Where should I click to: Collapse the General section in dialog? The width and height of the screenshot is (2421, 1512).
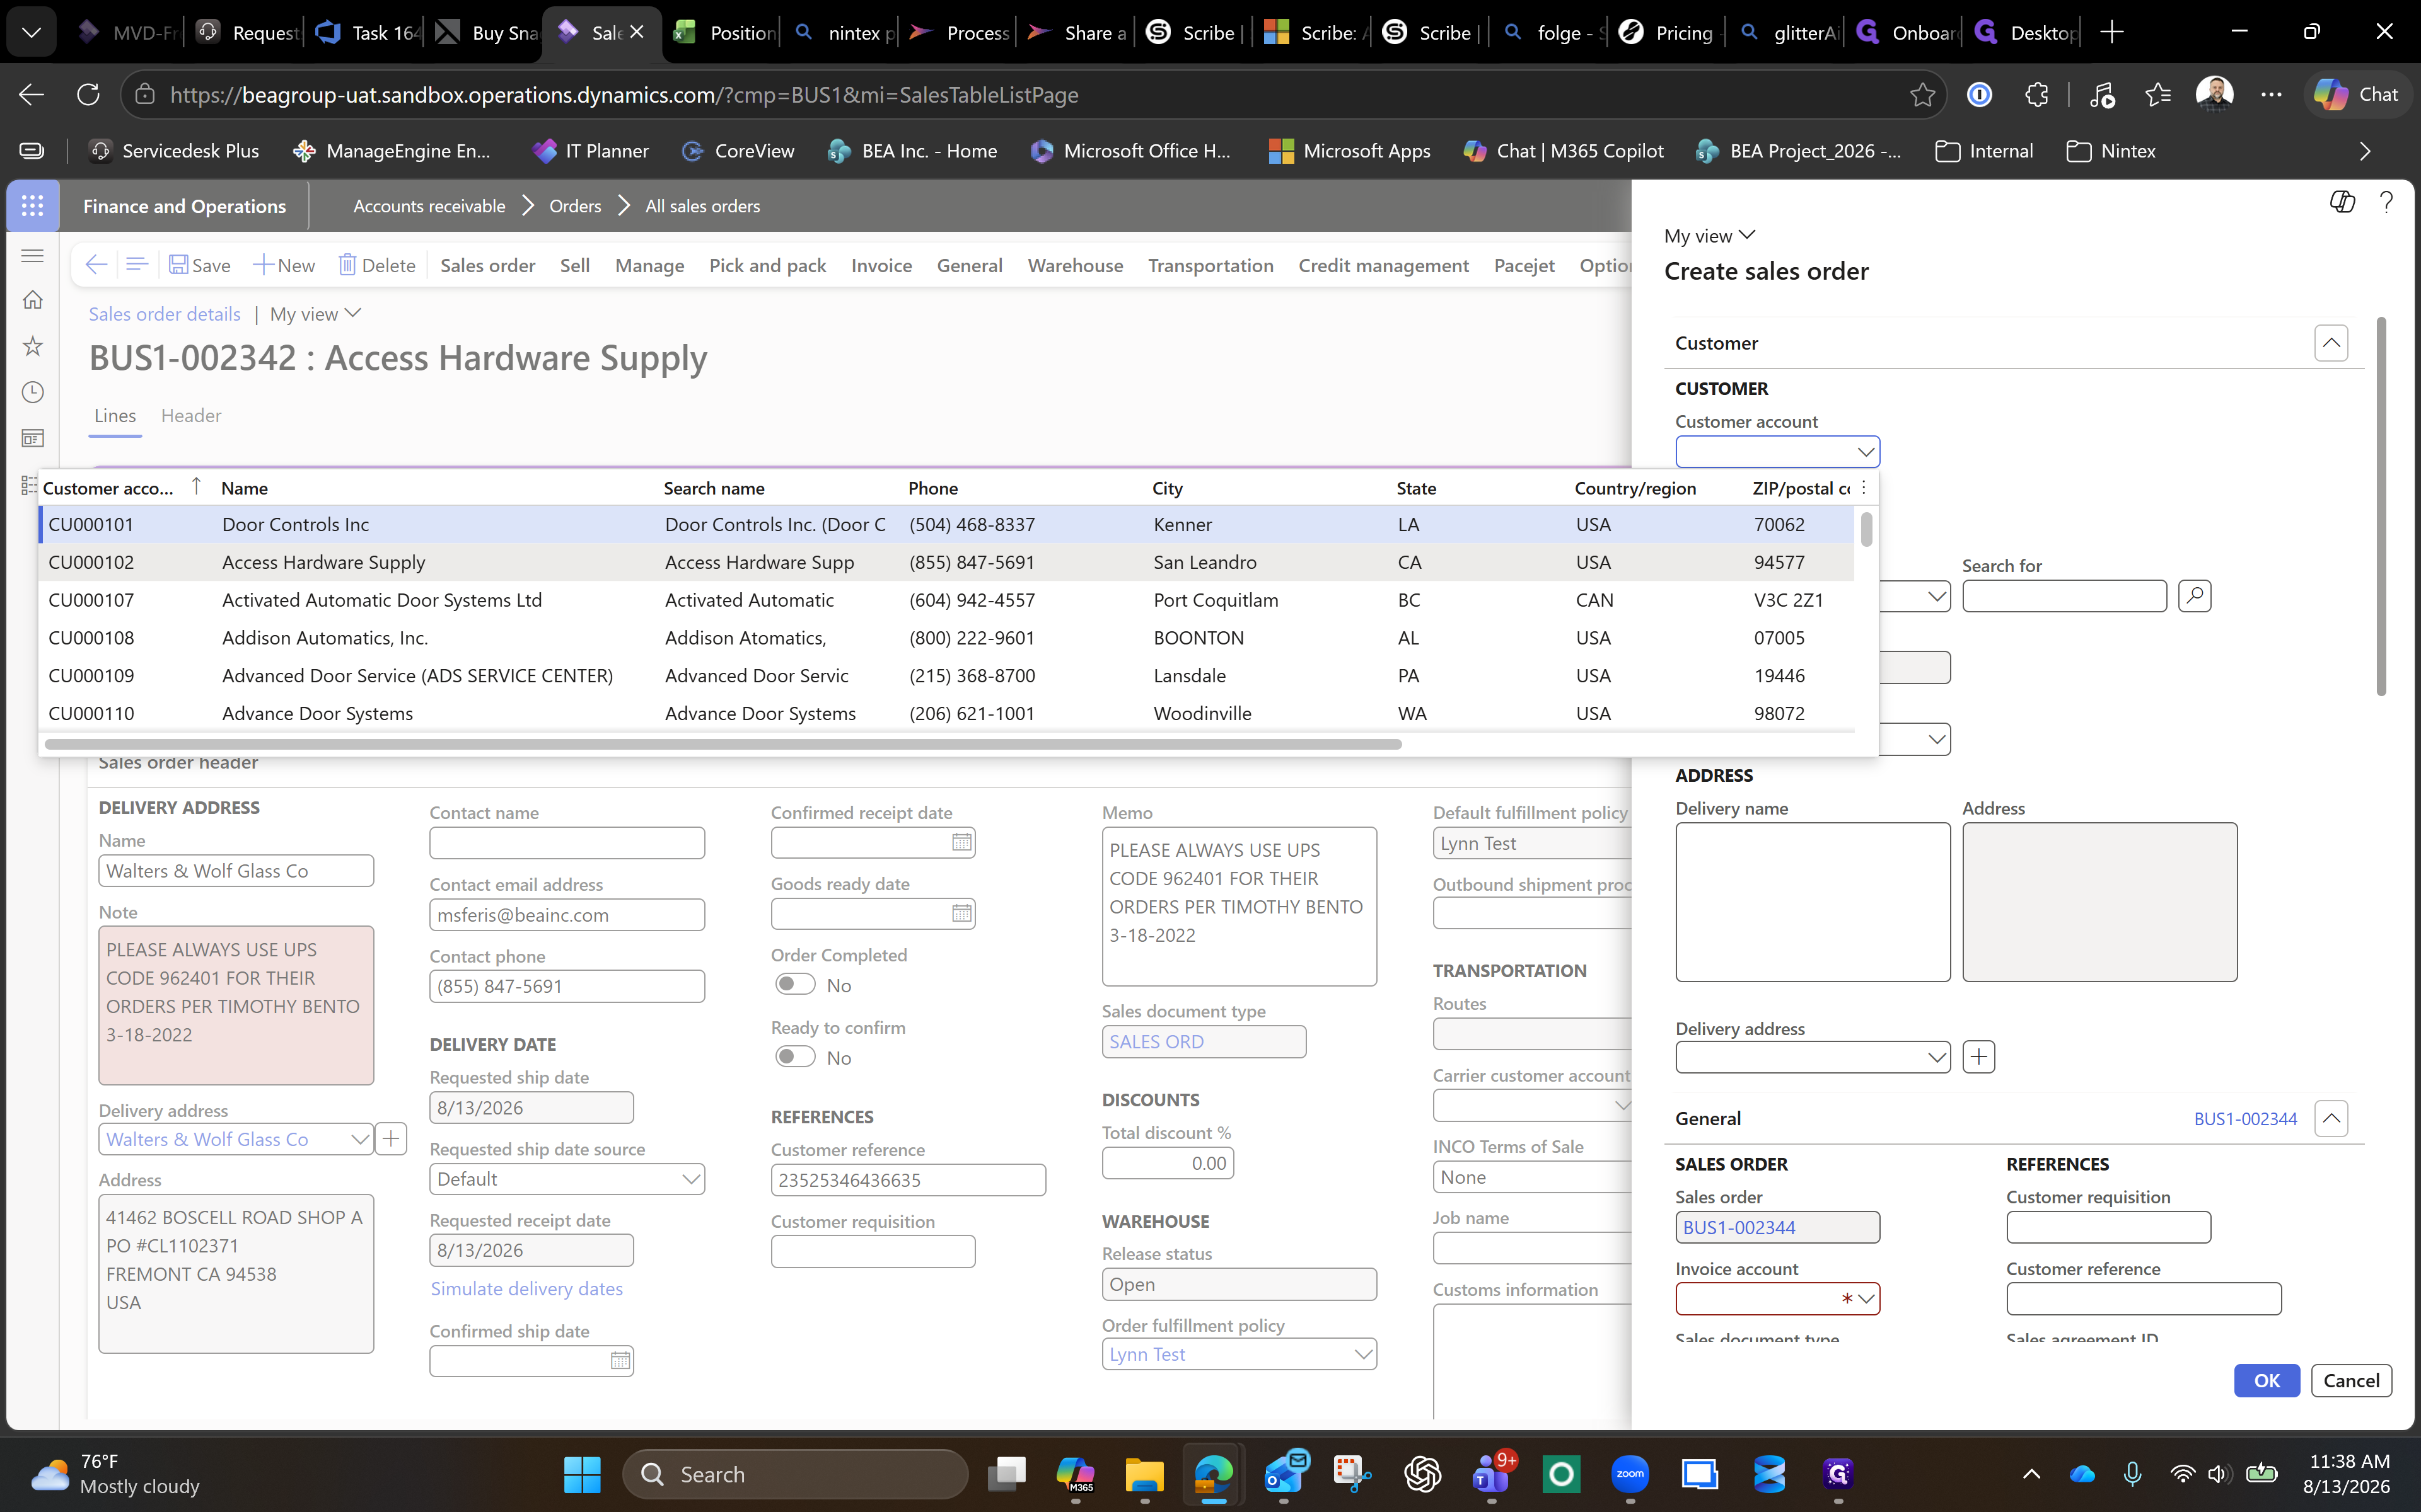point(2331,1118)
